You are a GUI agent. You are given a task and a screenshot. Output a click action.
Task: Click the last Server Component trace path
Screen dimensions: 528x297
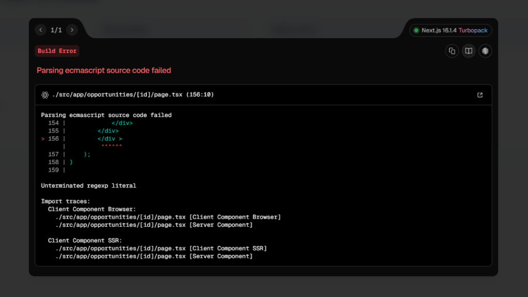tap(154, 256)
